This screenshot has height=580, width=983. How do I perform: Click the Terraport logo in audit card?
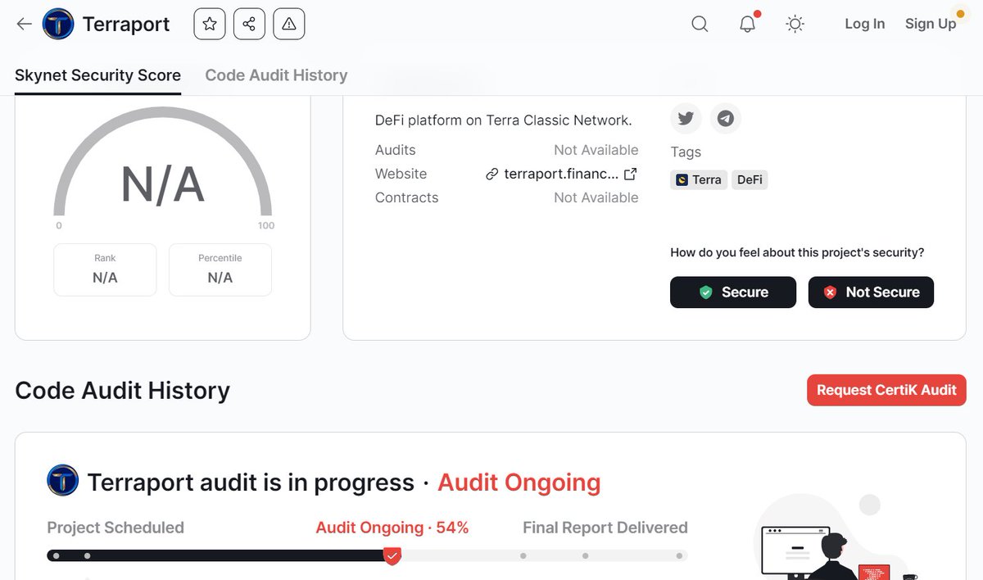(63, 481)
